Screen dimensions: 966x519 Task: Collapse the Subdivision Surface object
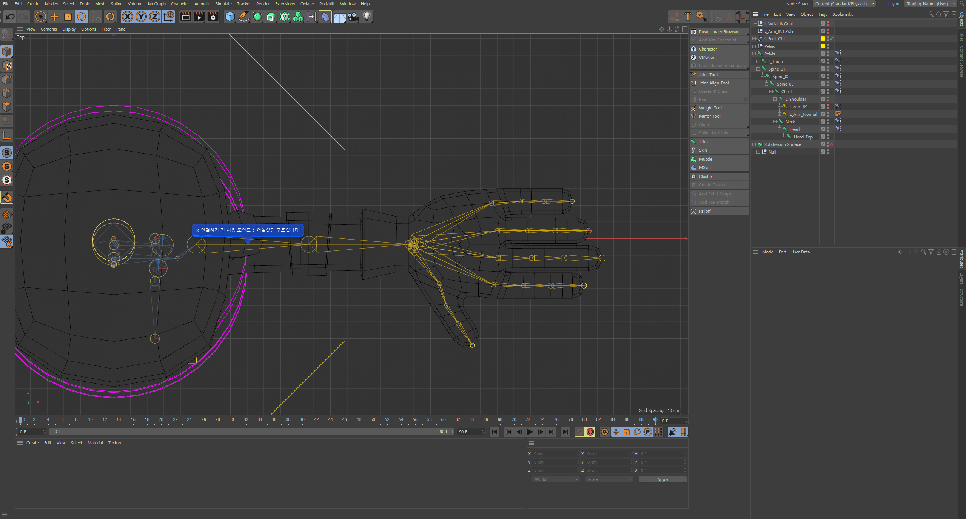coord(754,144)
